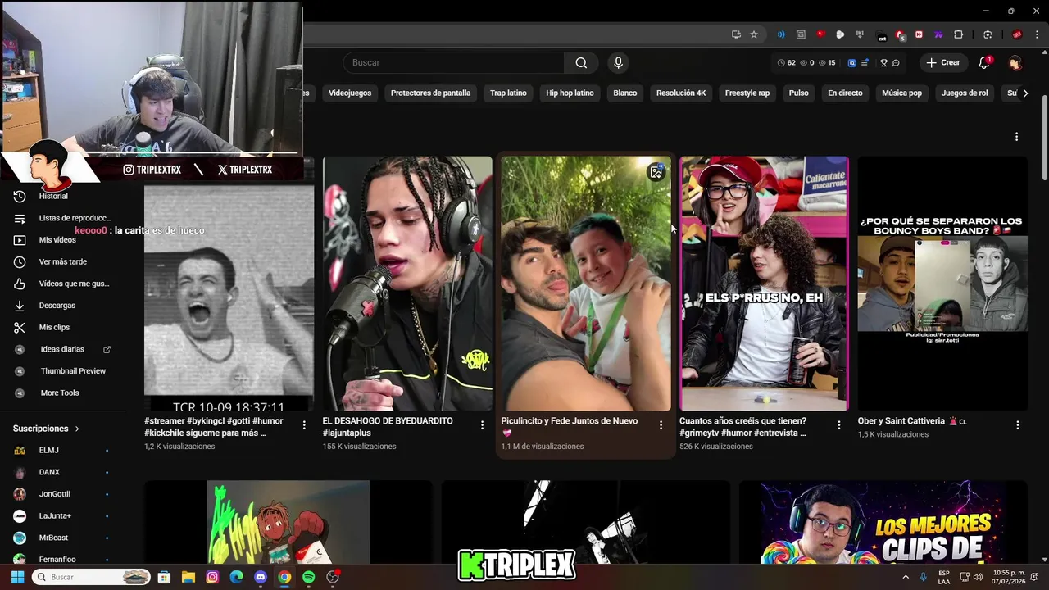Play ELS P*RRUS NO, EH thumbnail

764,284
